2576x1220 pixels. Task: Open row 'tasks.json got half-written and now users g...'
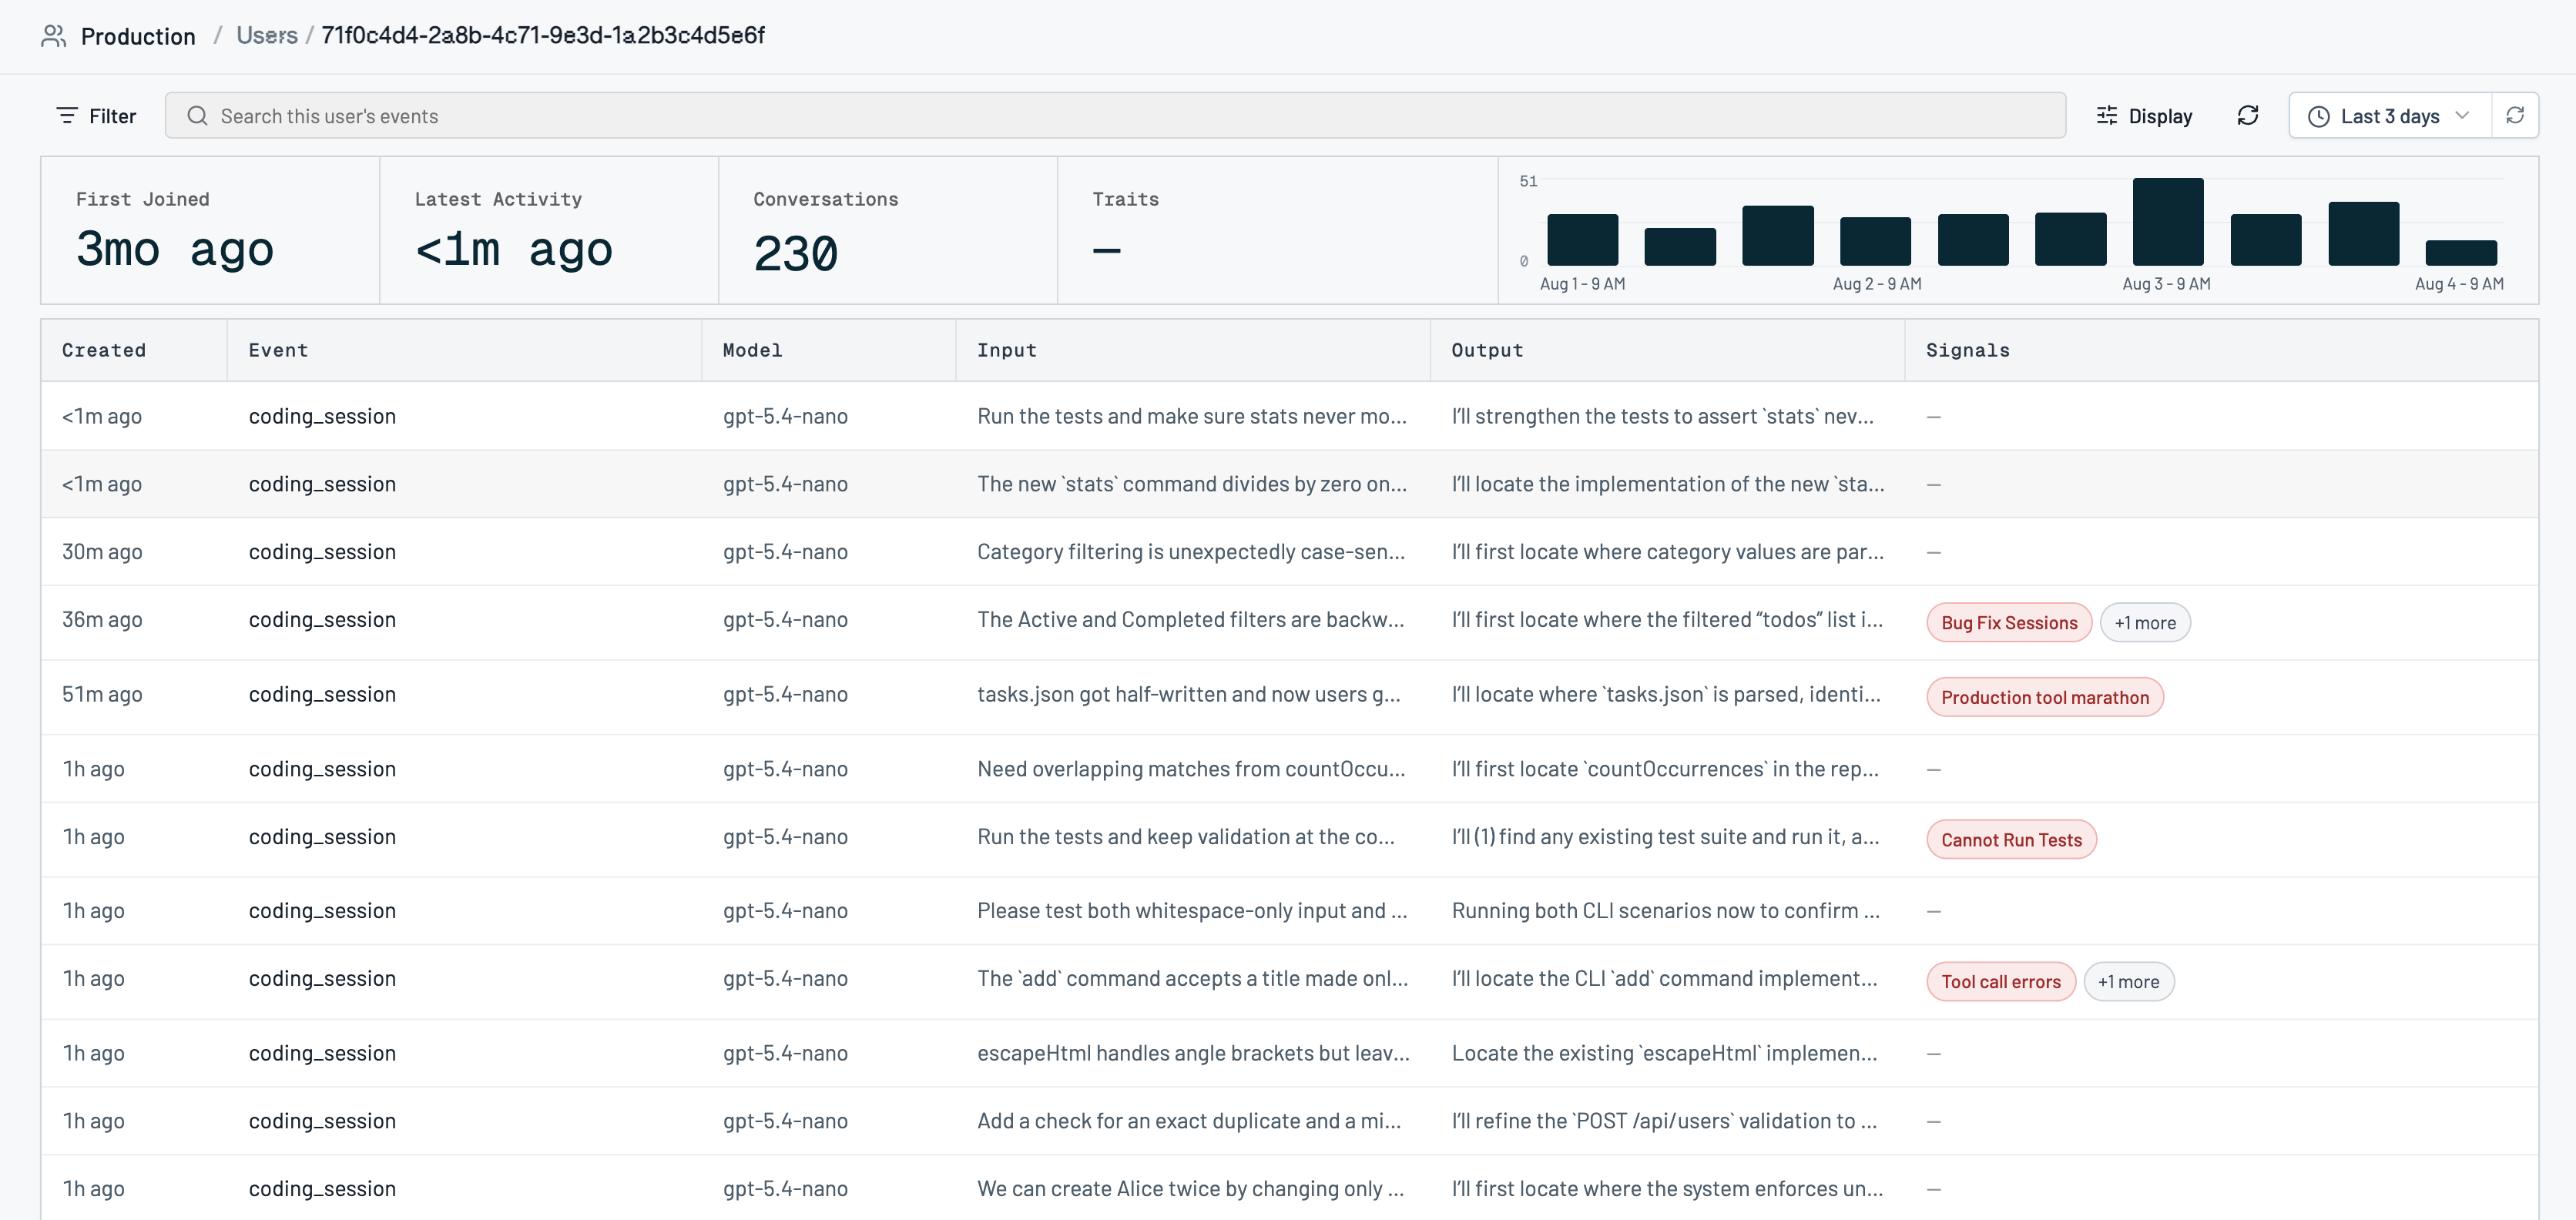coord(1289,697)
